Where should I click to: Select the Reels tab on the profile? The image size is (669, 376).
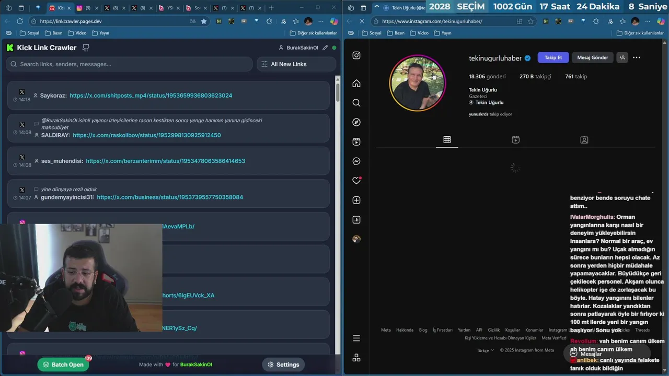click(x=515, y=139)
